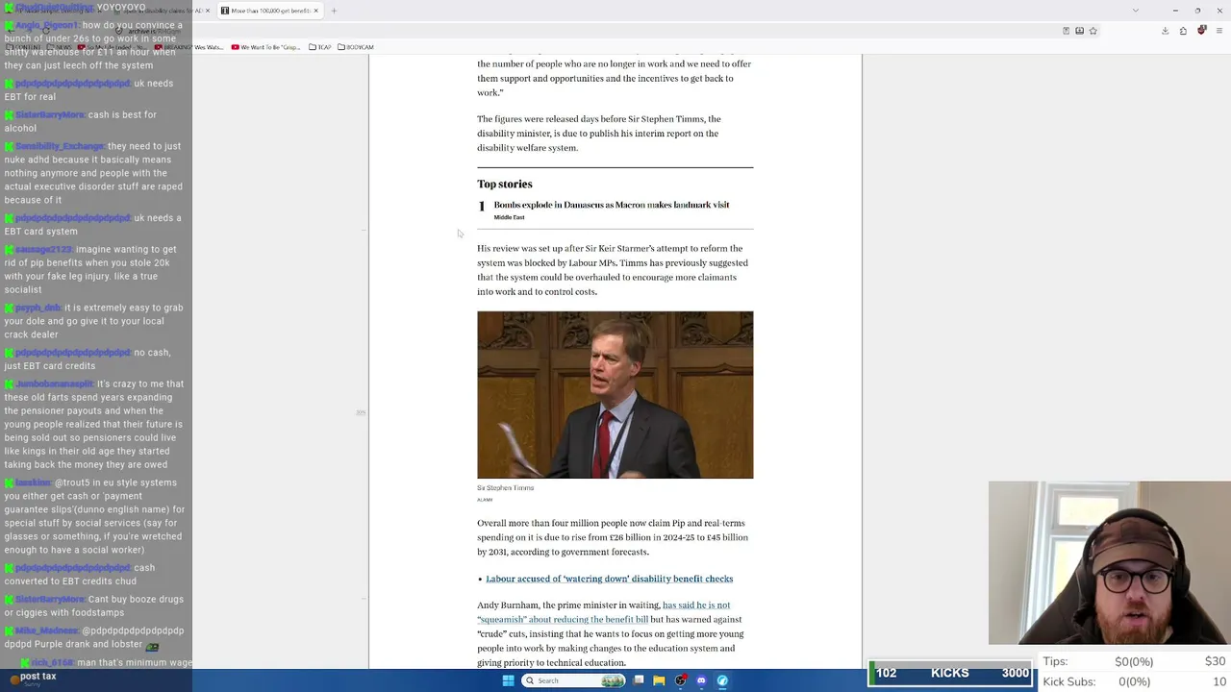The image size is (1231, 692).
Task: Open a new browser tab with plus button
Action: 334,11
